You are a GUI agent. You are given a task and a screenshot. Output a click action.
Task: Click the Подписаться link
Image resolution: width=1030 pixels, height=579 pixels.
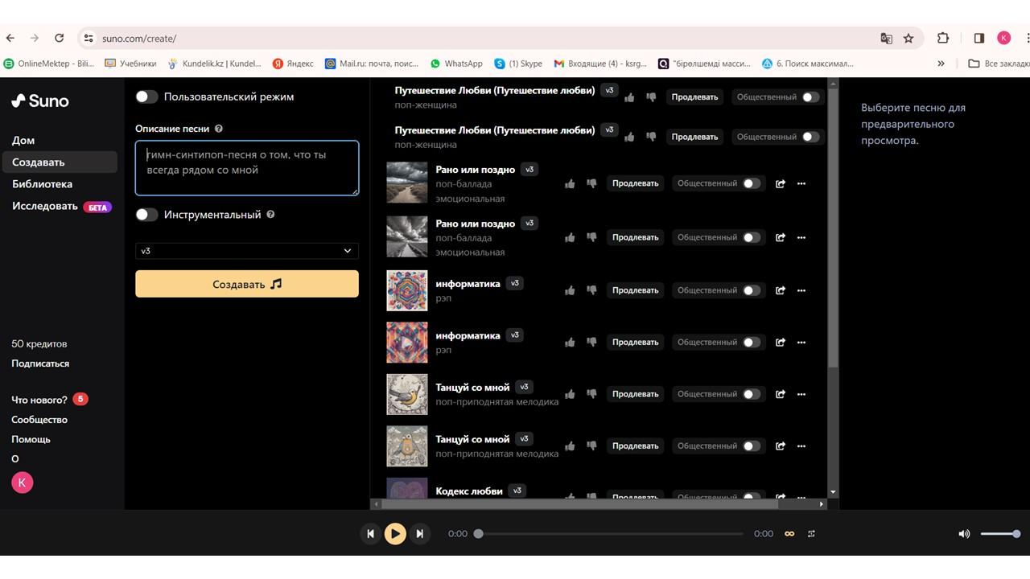tap(40, 363)
